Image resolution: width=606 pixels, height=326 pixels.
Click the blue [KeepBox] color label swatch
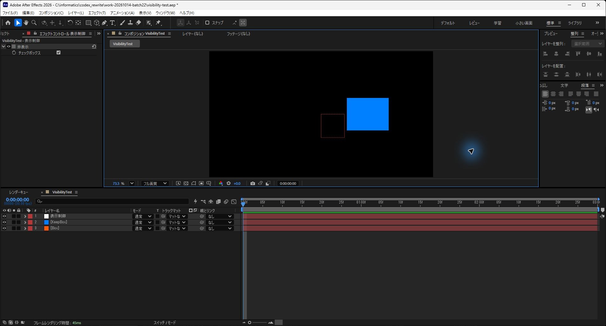point(46,222)
